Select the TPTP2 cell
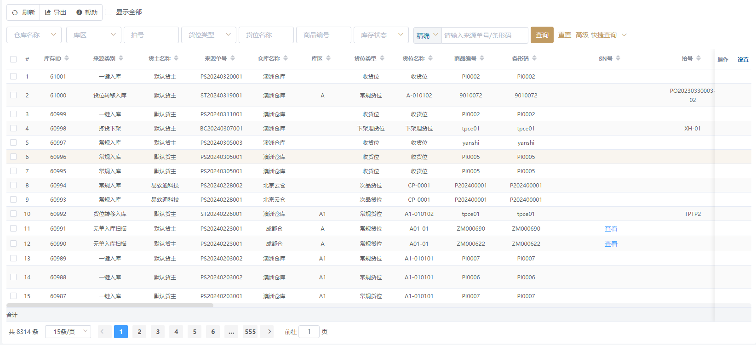The height and width of the screenshot is (345, 756). point(693,214)
